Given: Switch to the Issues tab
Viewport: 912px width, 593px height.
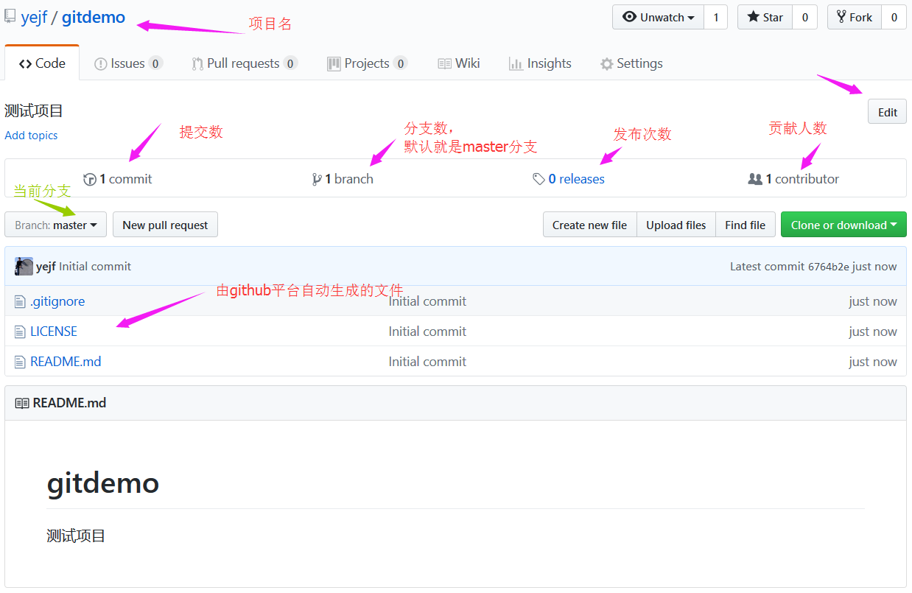Looking at the screenshot, I should 128,63.
